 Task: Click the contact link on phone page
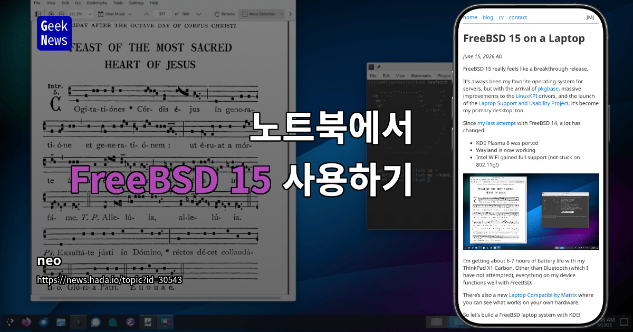coord(518,17)
